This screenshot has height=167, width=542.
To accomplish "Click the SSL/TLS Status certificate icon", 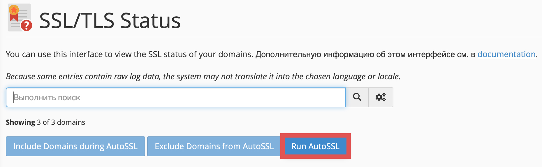I will 19,17.
